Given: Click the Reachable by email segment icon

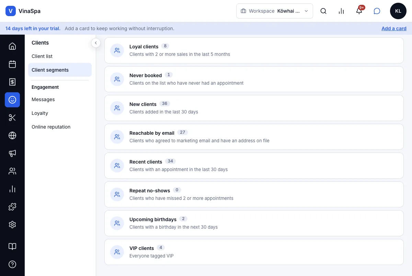Looking at the screenshot, I should 117,137.
